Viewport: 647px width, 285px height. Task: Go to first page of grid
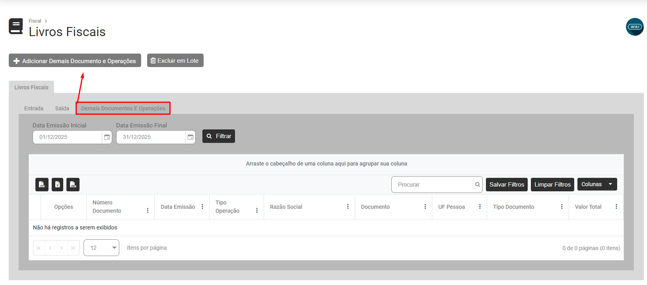tap(39, 248)
